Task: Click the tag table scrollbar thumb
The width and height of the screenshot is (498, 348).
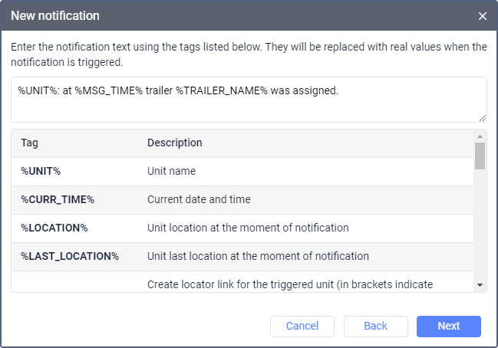Action: 480,156
